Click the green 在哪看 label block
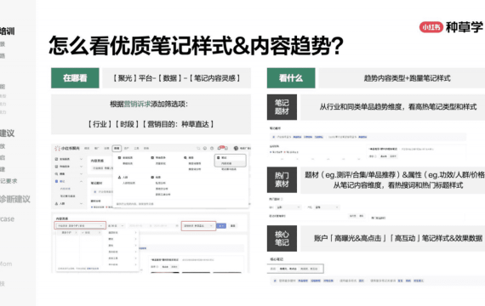 [75, 78]
